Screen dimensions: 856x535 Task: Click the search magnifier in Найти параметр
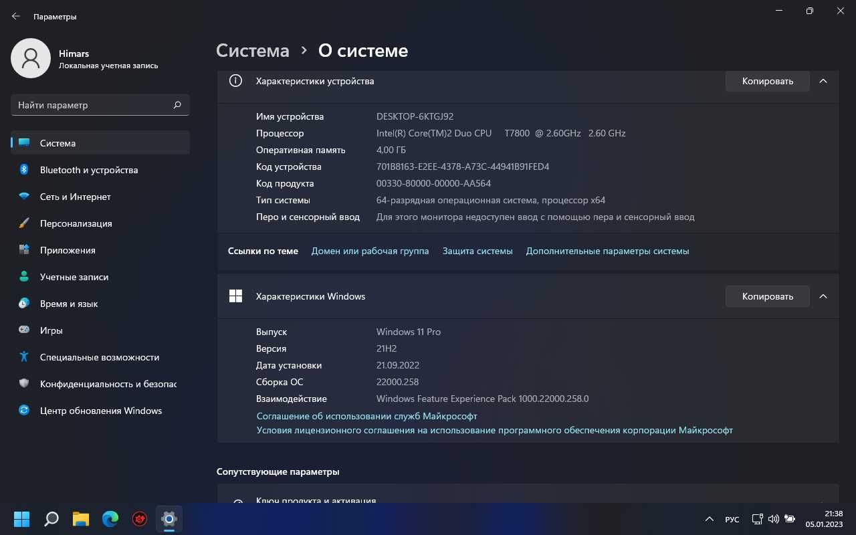coord(177,105)
